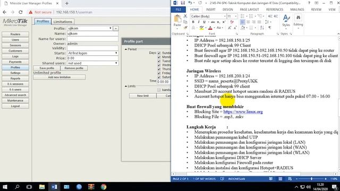The image size is (340, 191).
Task: Uncheck the Monday checkbox in Profile part
Action: tap(159, 57)
